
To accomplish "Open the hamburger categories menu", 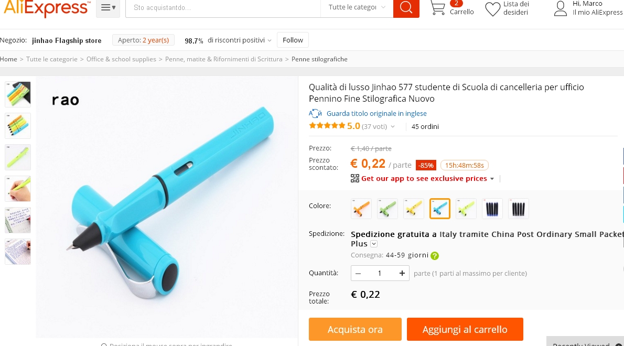I will [x=108, y=7].
